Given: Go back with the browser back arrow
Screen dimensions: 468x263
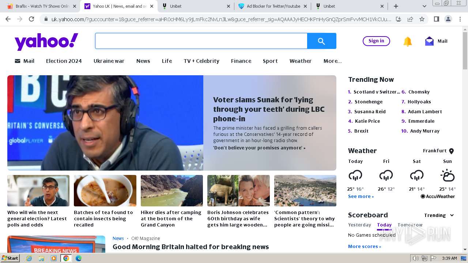Looking at the screenshot, I should point(8,19).
